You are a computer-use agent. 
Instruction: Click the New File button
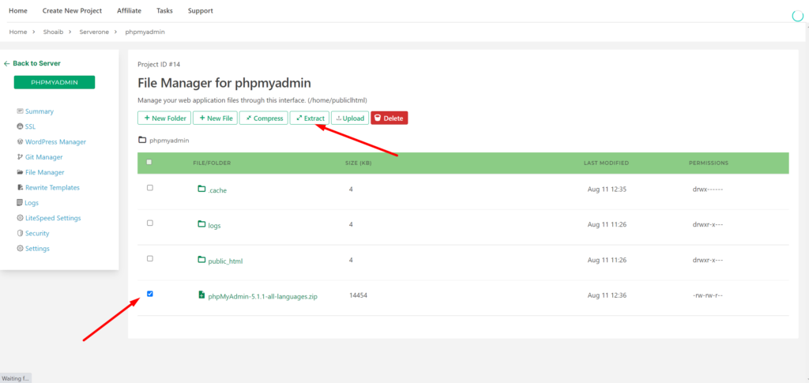[x=215, y=118]
